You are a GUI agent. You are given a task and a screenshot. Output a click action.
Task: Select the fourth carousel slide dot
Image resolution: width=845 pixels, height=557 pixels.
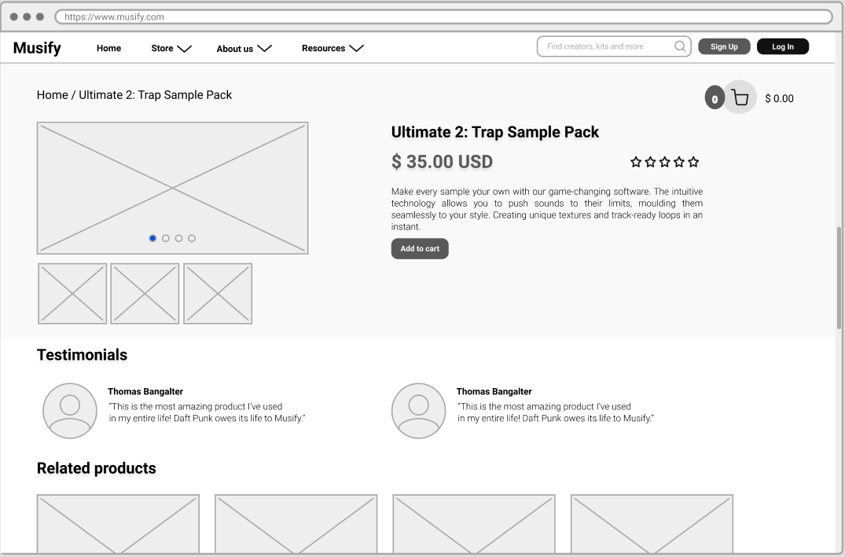(x=192, y=238)
